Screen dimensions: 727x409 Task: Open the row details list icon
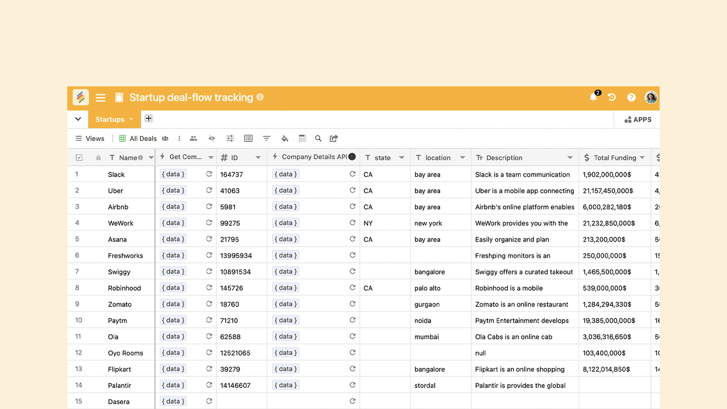tap(248, 139)
